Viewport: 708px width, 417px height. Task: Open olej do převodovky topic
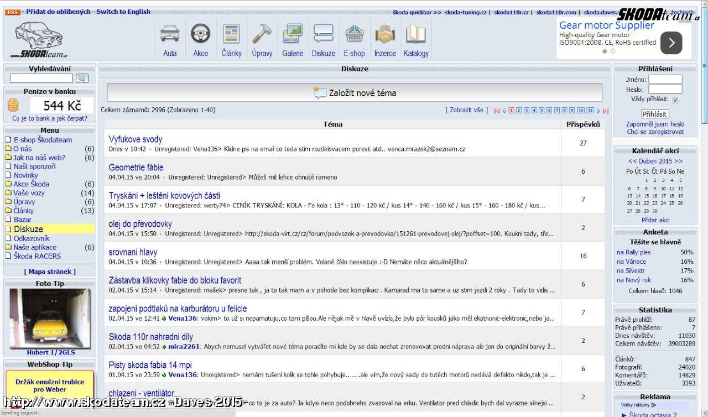click(140, 224)
